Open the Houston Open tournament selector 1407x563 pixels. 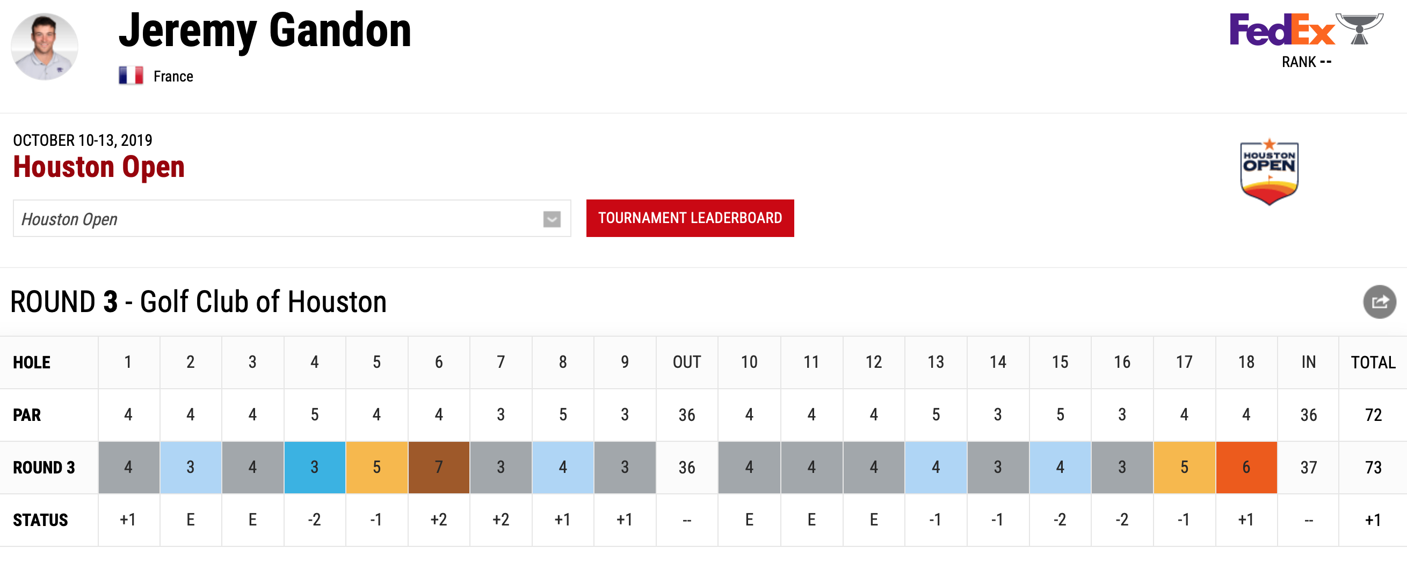292,219
